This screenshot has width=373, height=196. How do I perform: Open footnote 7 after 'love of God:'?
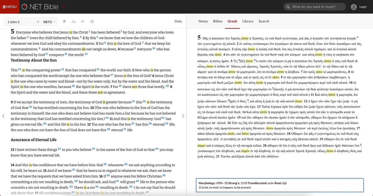143,43
